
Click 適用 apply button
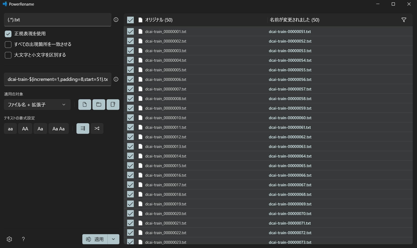(x=95, y=239)
